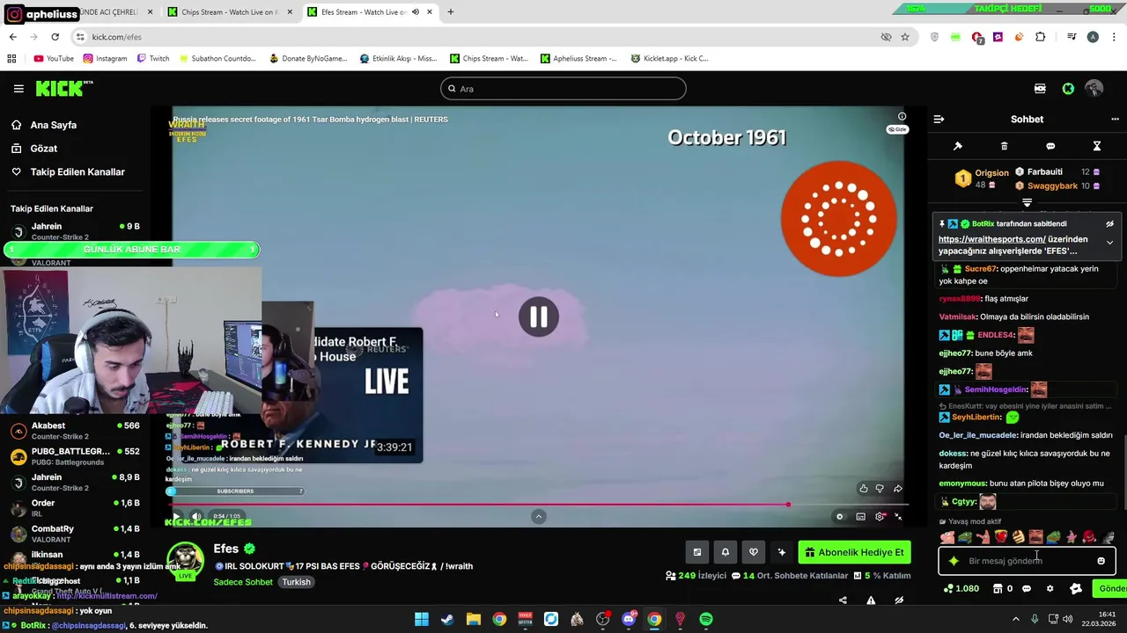Click the Gizle hide button on video
The image size is (1127, 633).
(x=897, y=129)
